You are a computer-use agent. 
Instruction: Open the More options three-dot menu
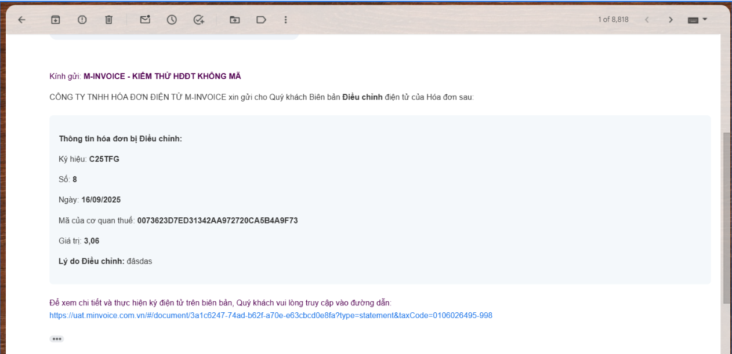click(x=285, y=20)
